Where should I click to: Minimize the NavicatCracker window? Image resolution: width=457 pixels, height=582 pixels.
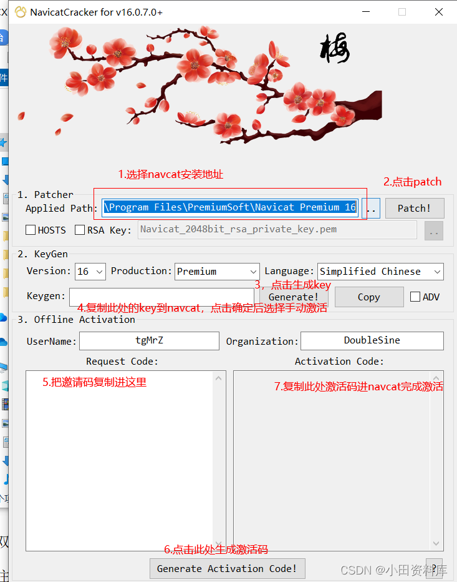pyautogui.click(x=366, y=12)
